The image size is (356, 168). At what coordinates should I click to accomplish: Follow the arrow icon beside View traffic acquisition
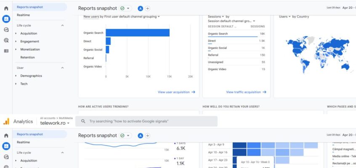(265, 92)
